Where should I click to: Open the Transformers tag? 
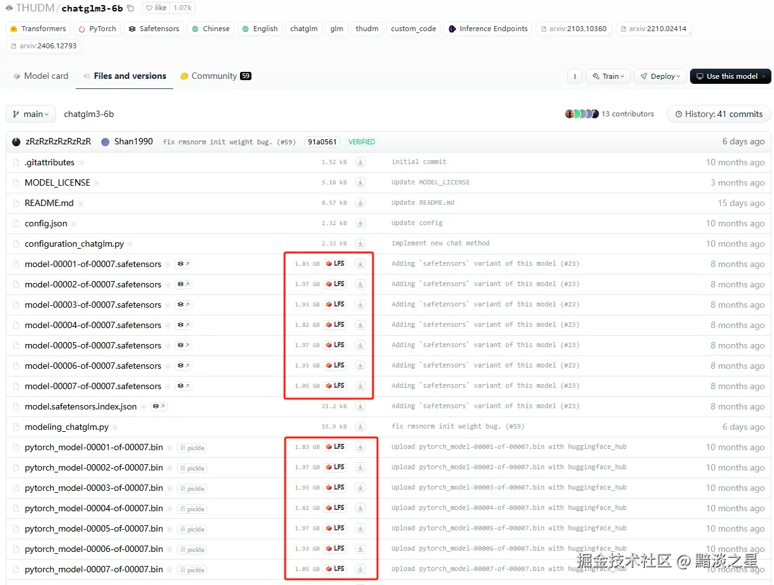(38, 29)
